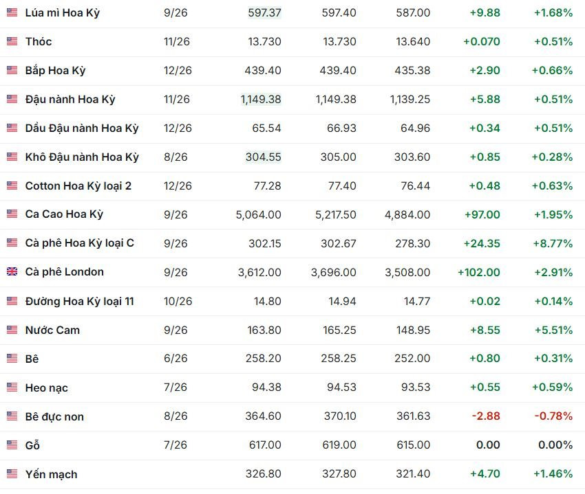Open the Bê đực non commodity link
The width and height of the screenshot is (585, 494).
54,416
